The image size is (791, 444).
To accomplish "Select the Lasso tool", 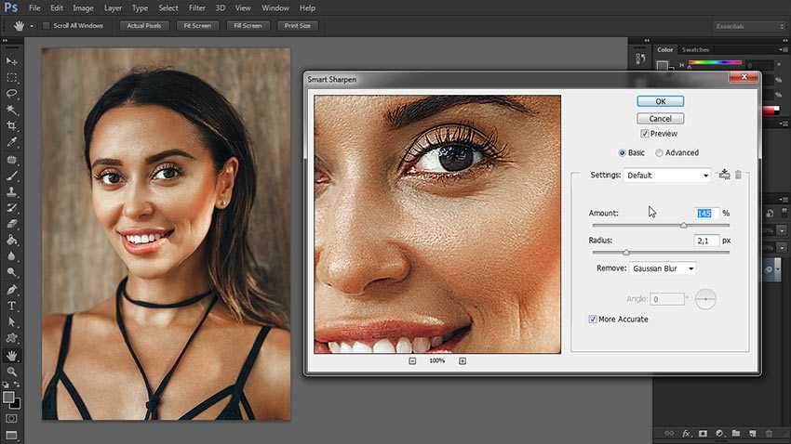I will tap(11, 94).
